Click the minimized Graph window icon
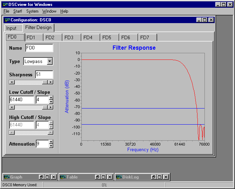 (7, 177)
